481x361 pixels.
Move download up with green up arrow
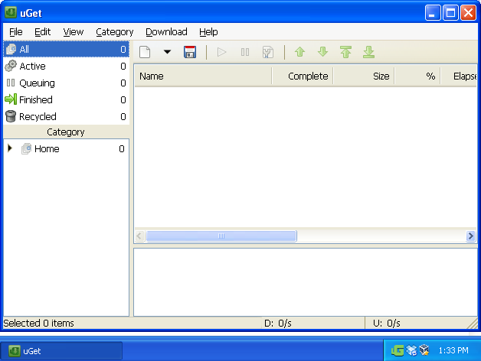(x=299, y=52)
